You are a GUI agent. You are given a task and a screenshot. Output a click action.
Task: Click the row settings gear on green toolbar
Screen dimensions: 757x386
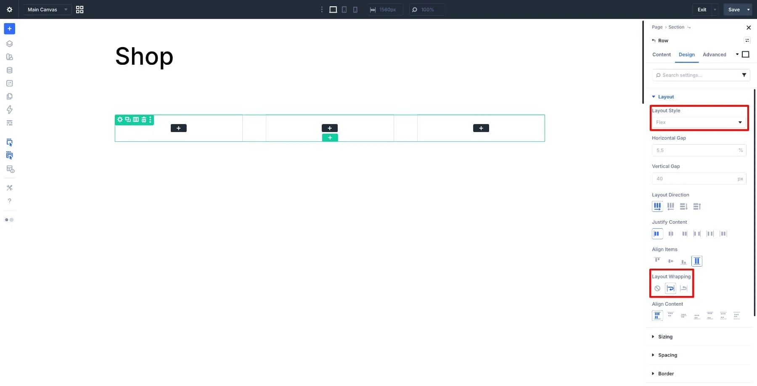tap(120, 119)
